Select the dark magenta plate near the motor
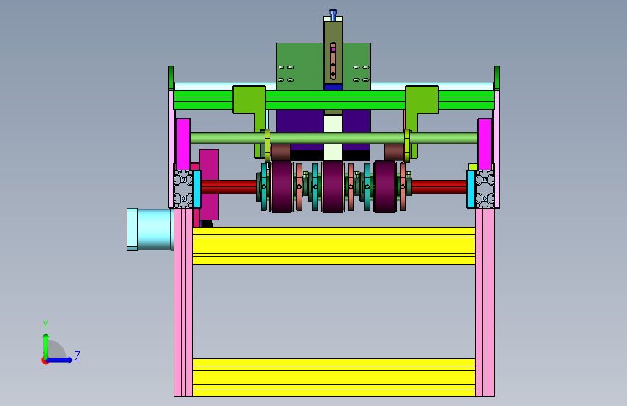This screenshot has height=406, width=627. tap(209, 185)
